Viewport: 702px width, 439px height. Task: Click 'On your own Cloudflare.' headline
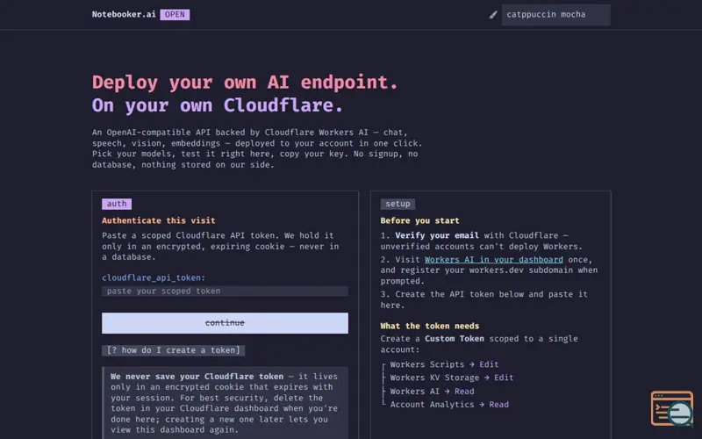pos(218,105)
